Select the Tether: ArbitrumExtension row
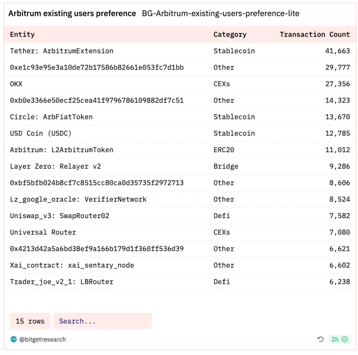Image resolution: width=358 pixels, height=355 pixels. (62, 51)
